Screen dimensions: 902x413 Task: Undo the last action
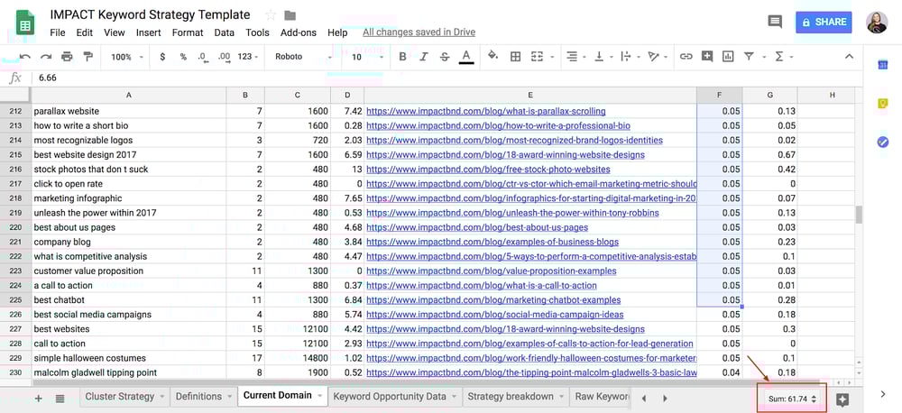pyautogui.click(x=25, y=57)
